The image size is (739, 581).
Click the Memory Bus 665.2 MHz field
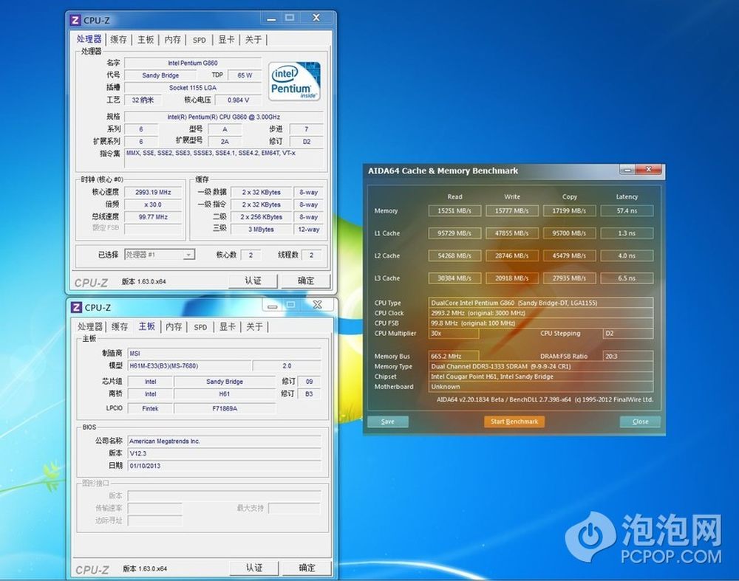point(454,357)
